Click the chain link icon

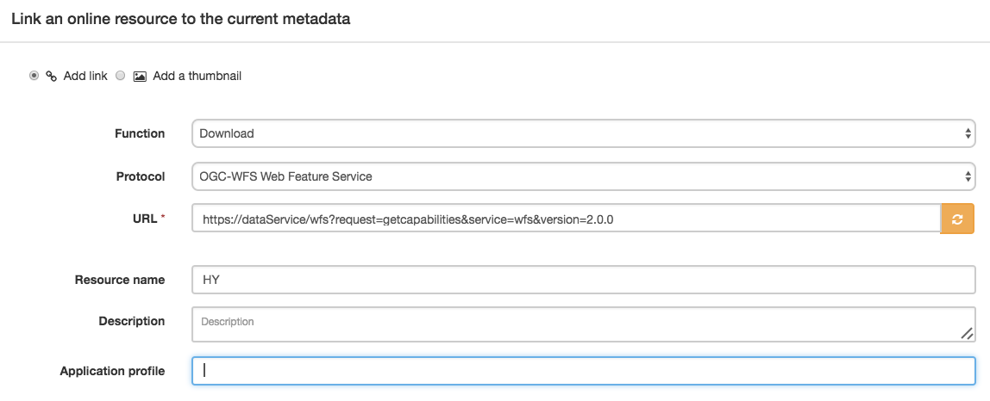[52, 77]
